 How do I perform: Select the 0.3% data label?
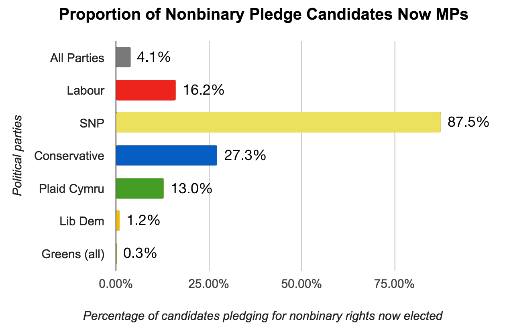[140, 253]
